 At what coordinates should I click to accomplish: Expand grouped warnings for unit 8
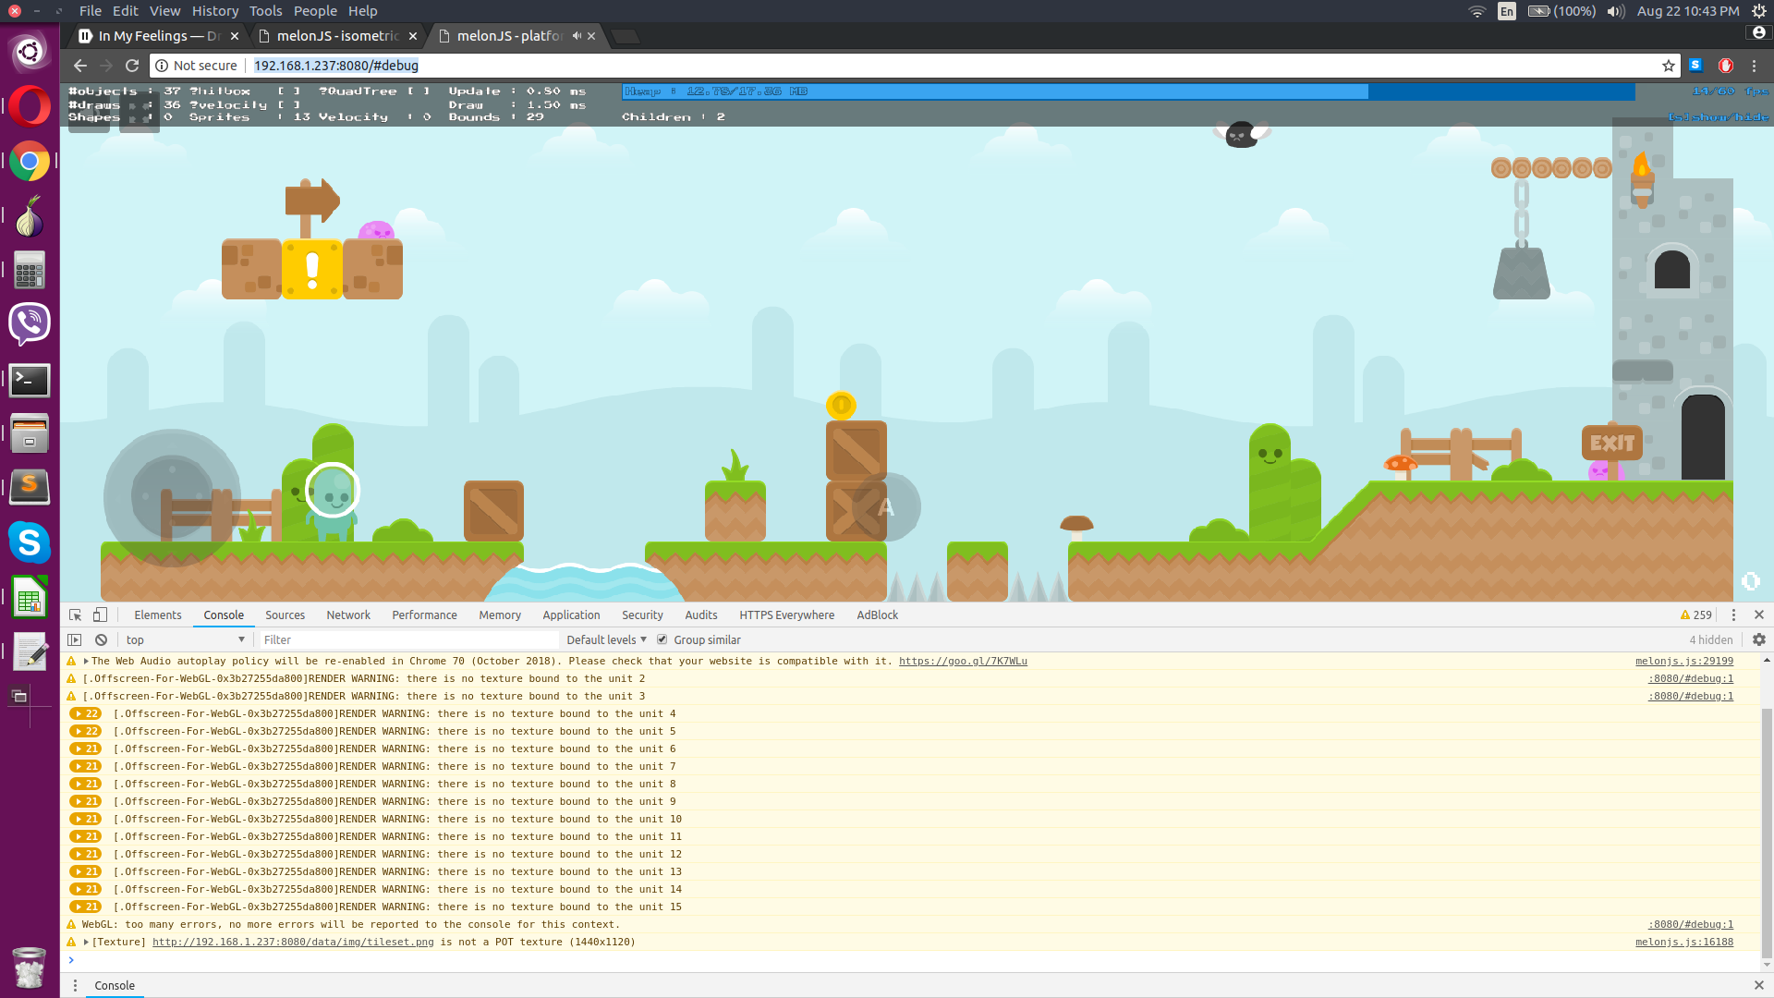[86, 784]
